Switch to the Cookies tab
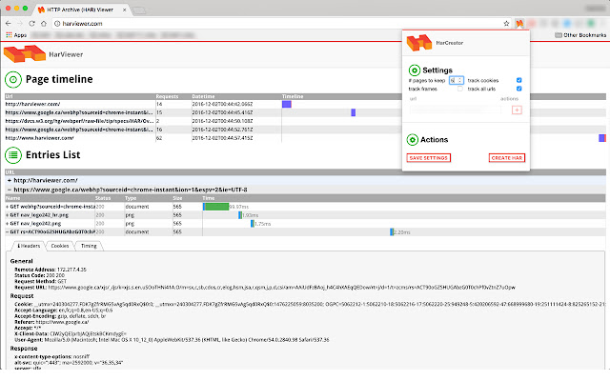This screenshot has height=381, width=610. [59, 245]
